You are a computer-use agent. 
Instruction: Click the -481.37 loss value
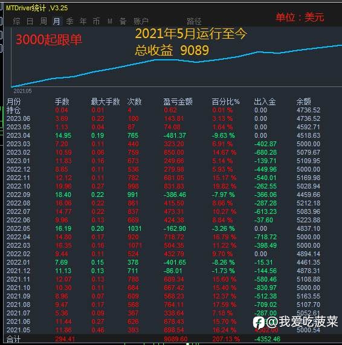point(175,135)
